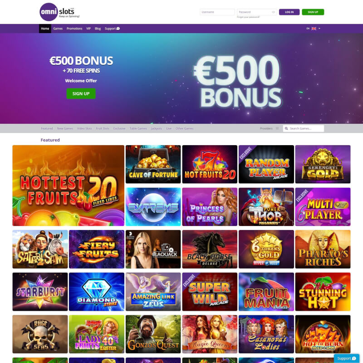Image resolution: width=363 pixels, height=363 pixels.
Task: Open the Hottest Fruits 20 featured tile
Action: point(69,186)
